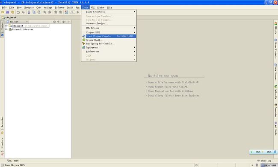Viewport: 278px width, 167px height.
Task: Open the Project panel gear settings
Action: (64, 22)
